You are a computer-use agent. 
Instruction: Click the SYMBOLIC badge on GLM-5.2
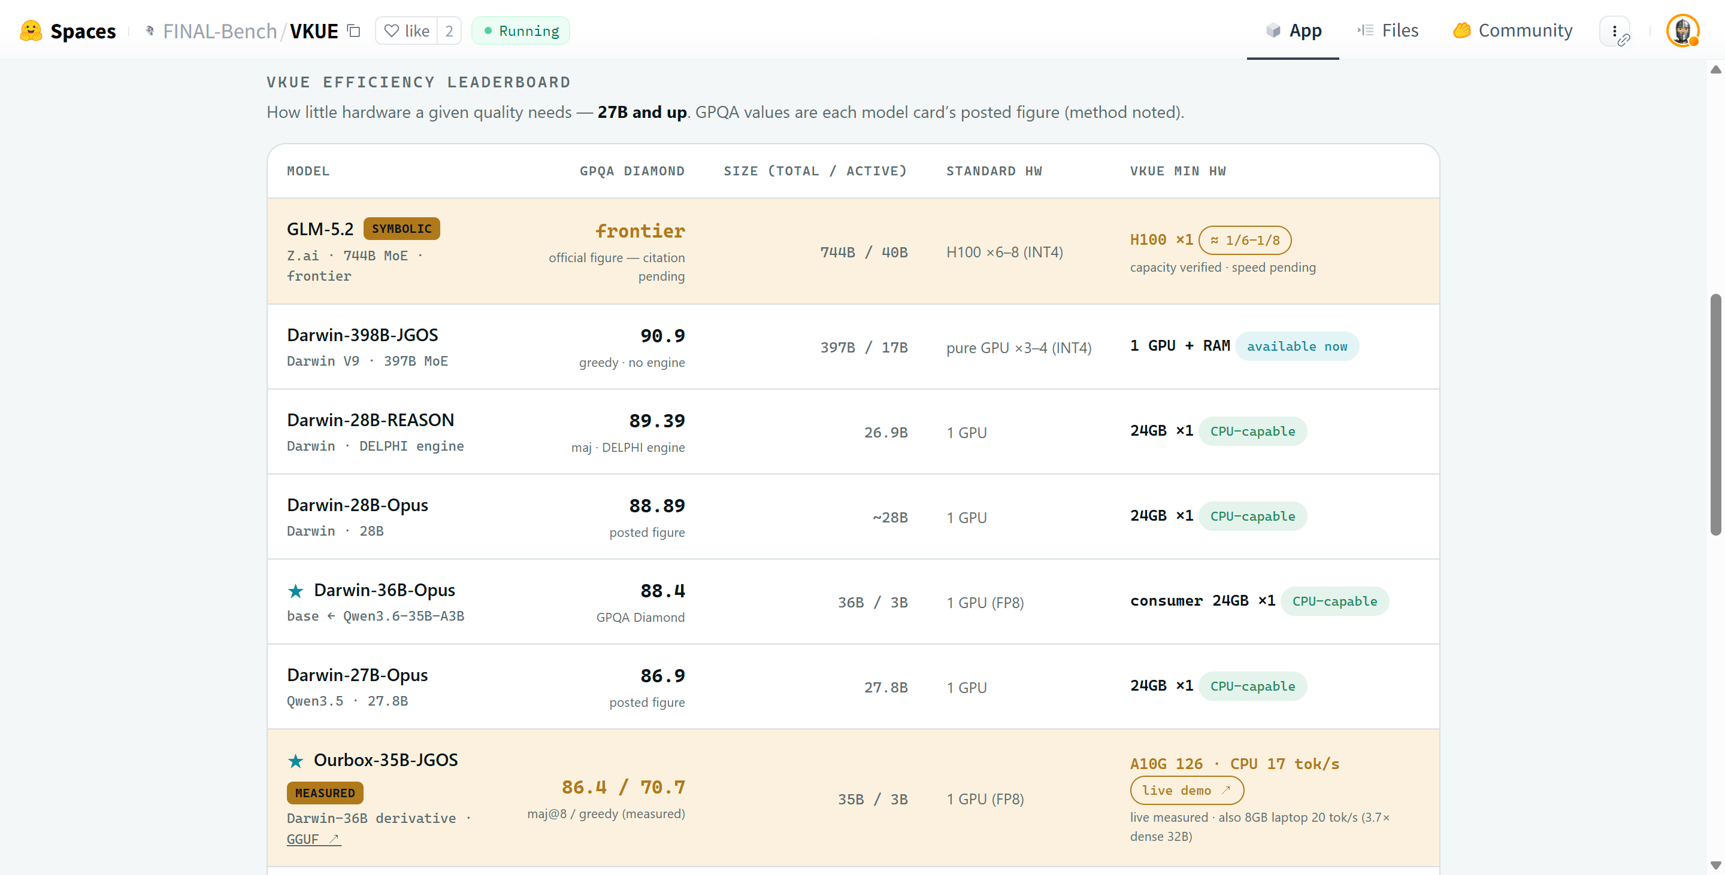pyautogui.click(x=402, y=229)
